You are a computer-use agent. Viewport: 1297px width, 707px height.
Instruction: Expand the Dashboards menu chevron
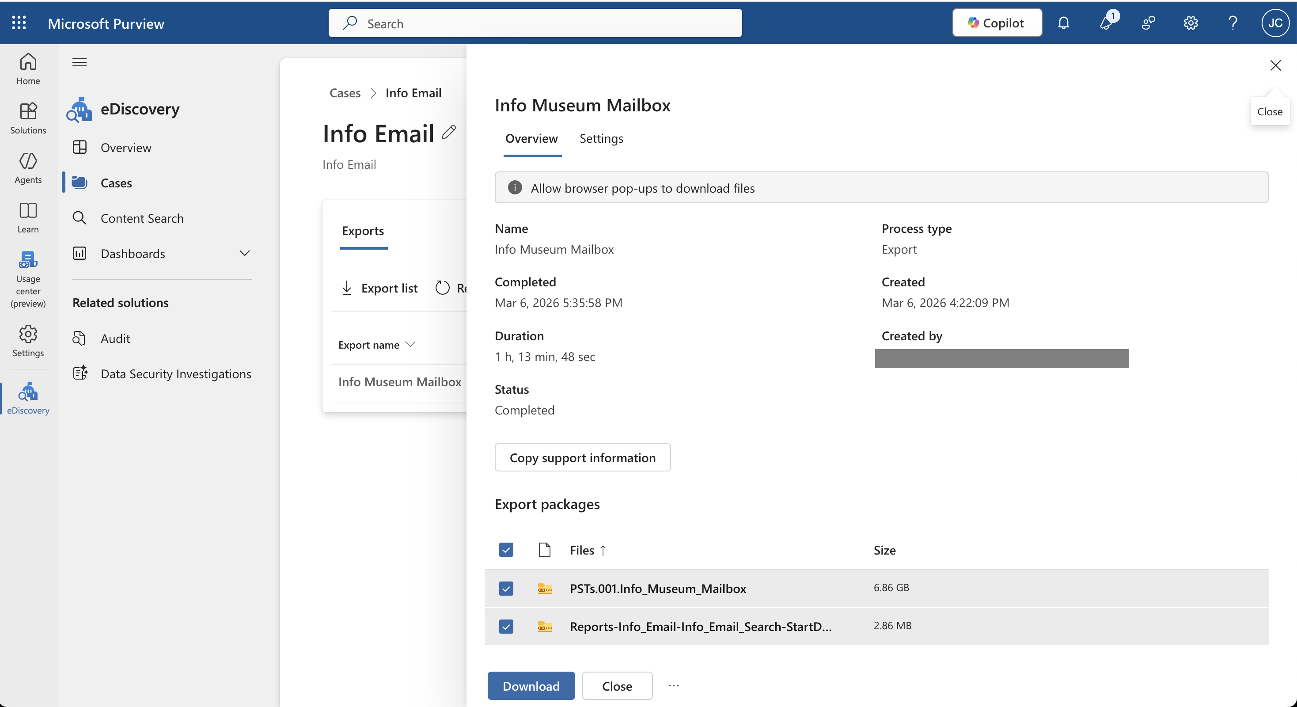245,253
